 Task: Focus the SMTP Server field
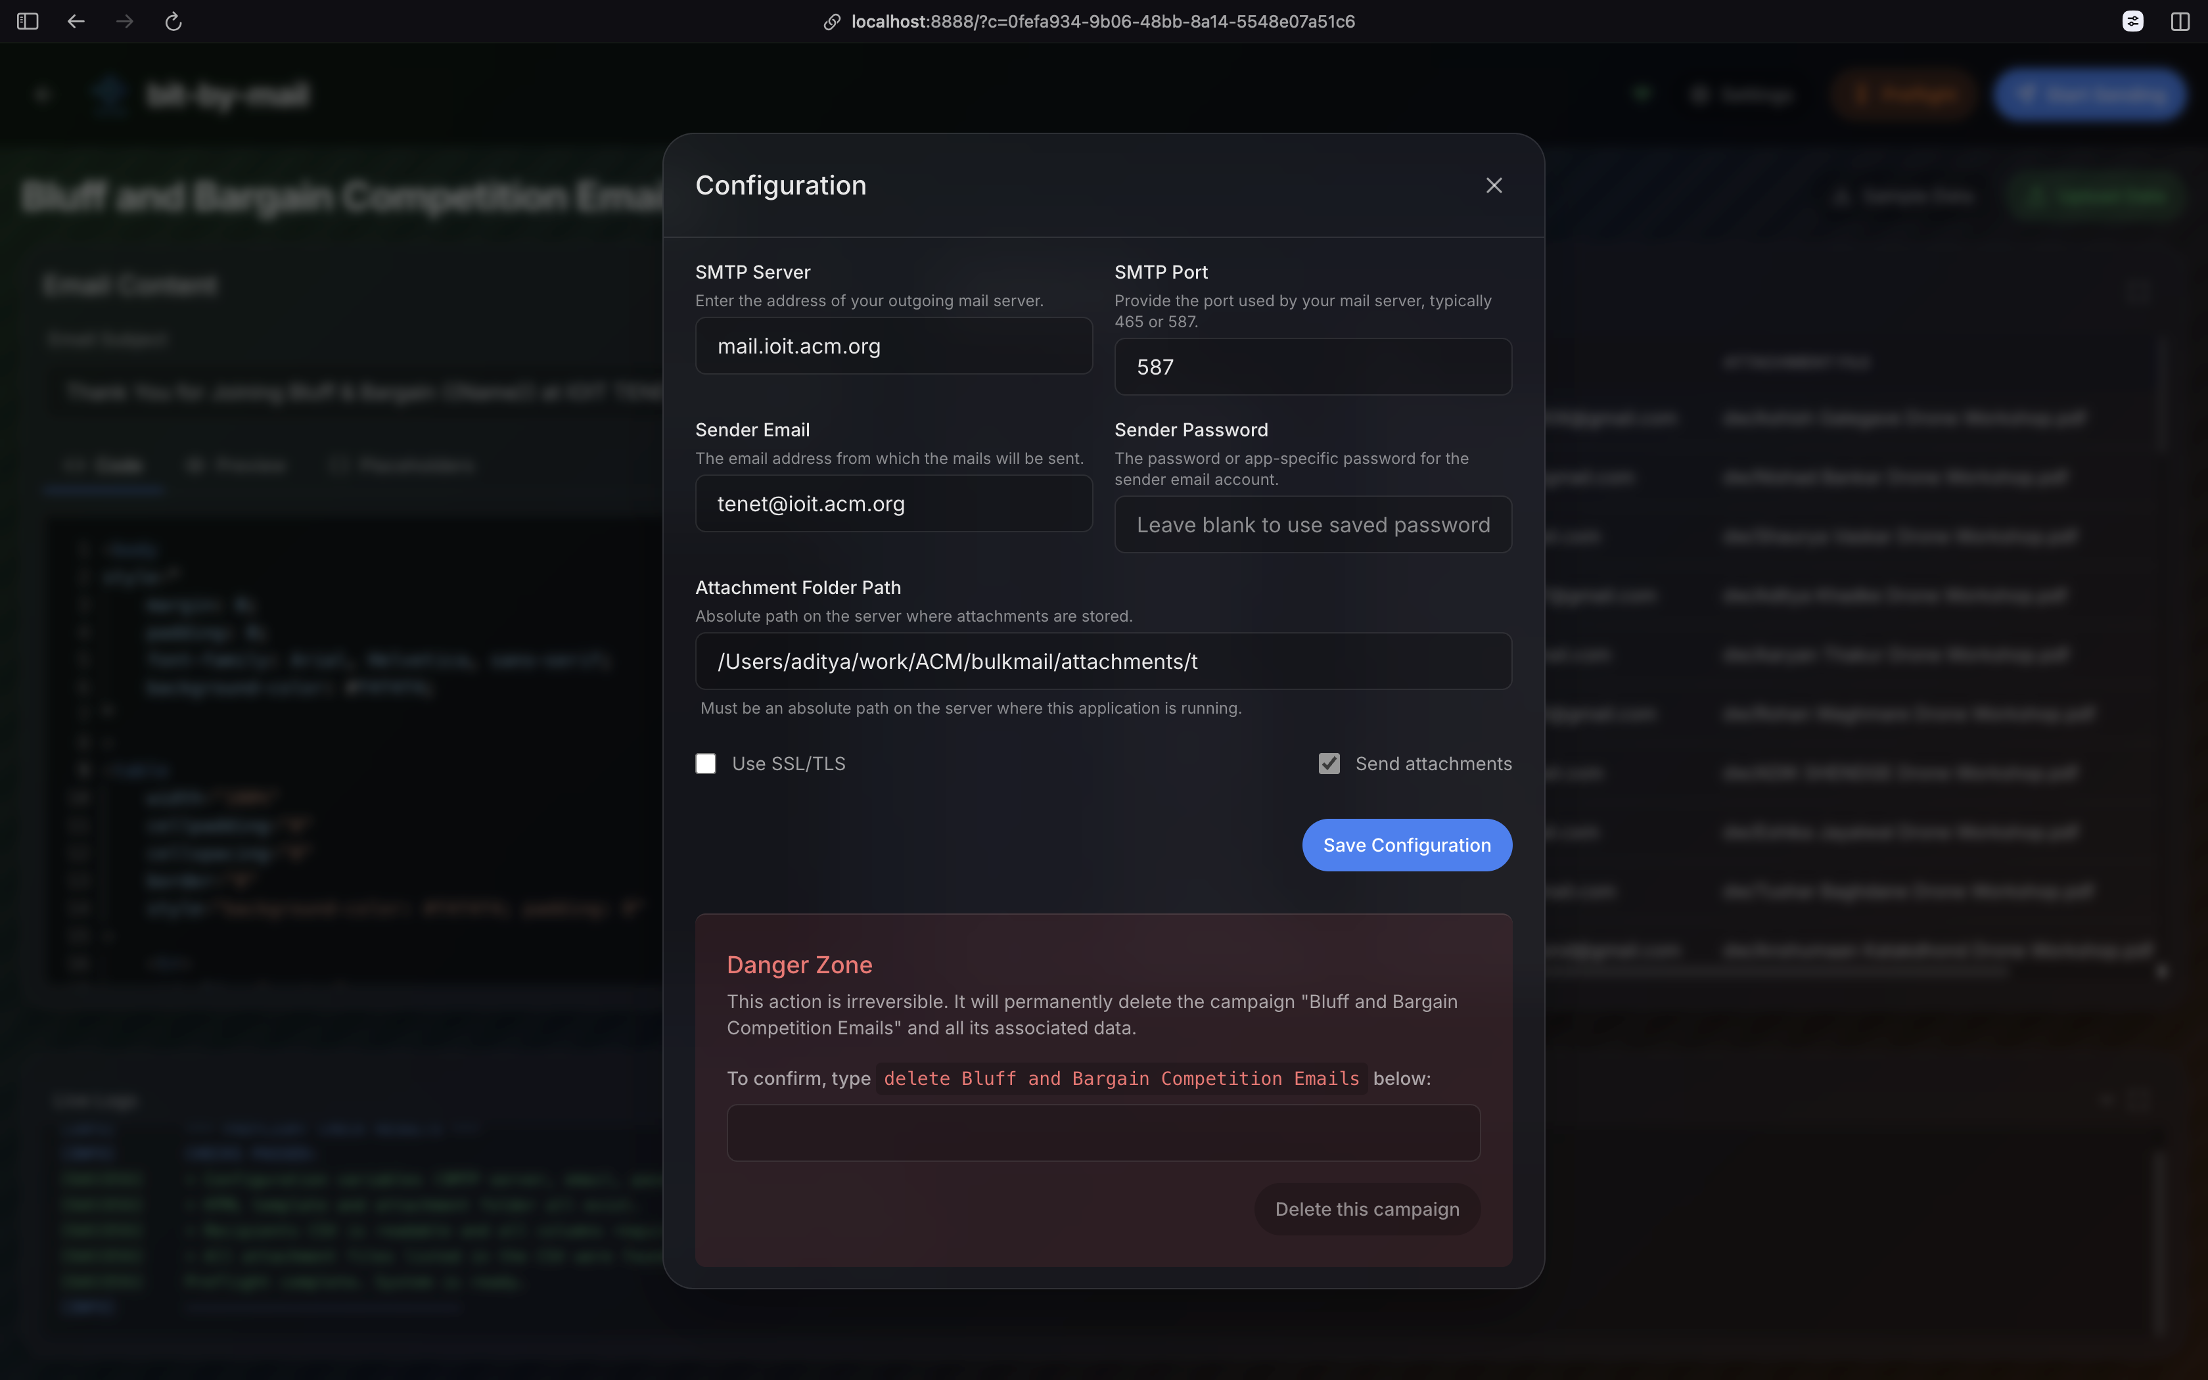coord(893,346)
